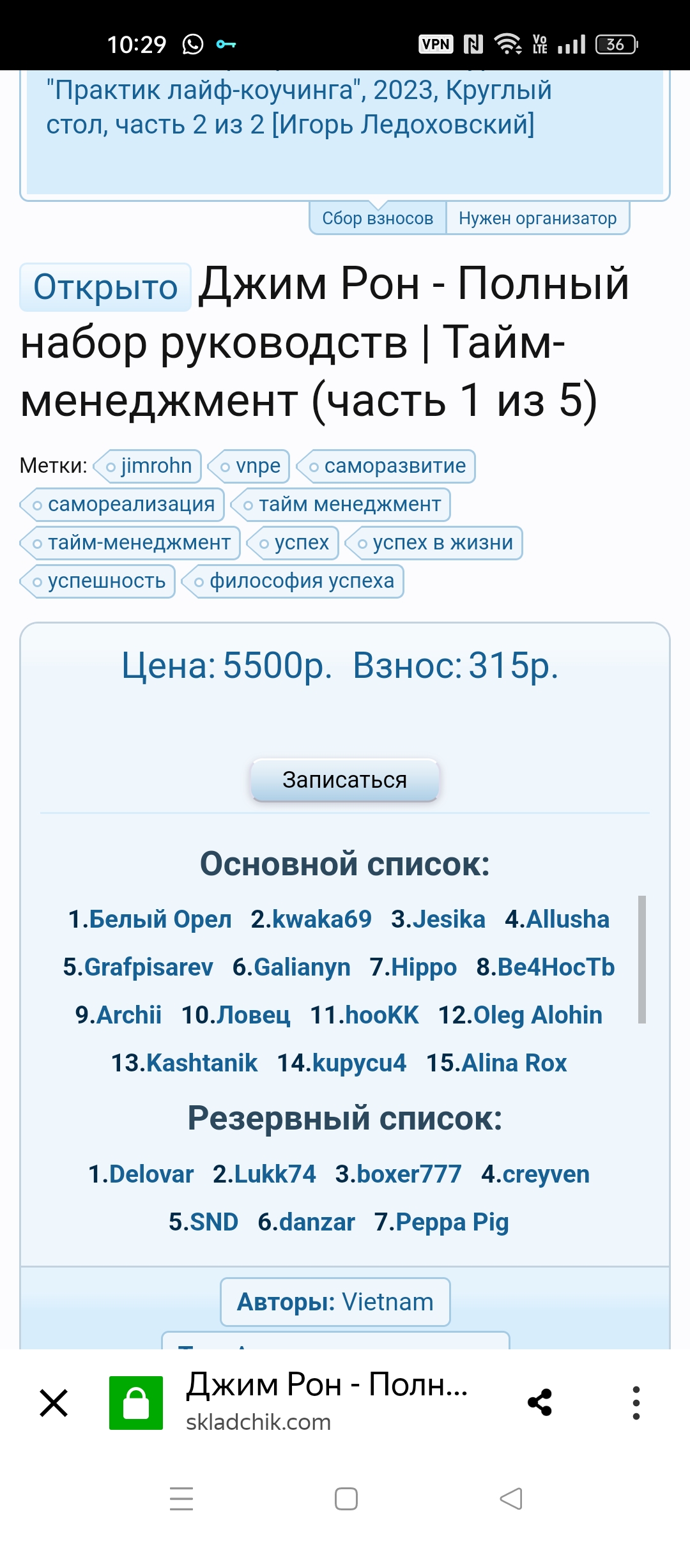Tap the share icon in bottom bar

point(540,1403)
